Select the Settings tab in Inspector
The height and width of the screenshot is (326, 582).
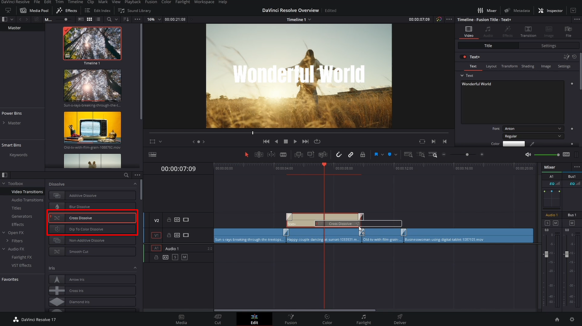point(548,45)
